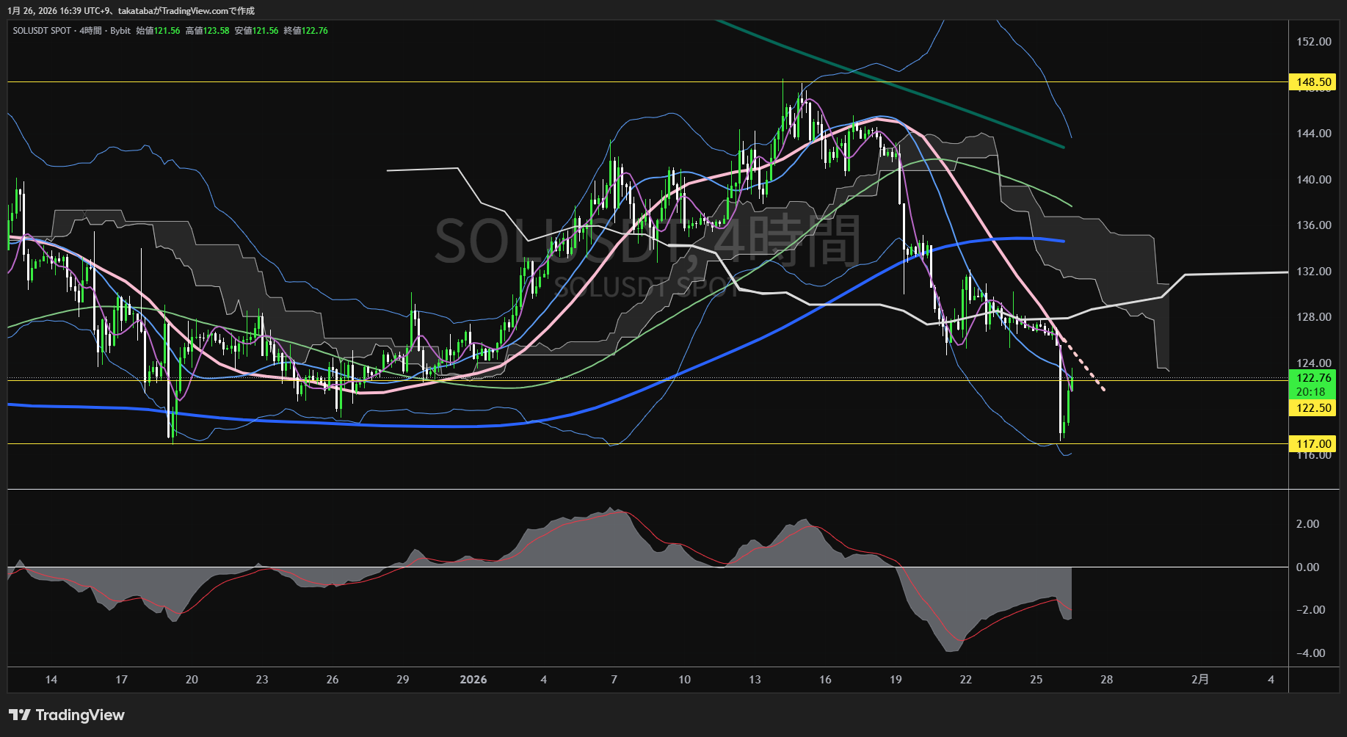The image size is (1347, 737).
Task: Click the TradingView logo at bottom-left
Action: (67, 715)
